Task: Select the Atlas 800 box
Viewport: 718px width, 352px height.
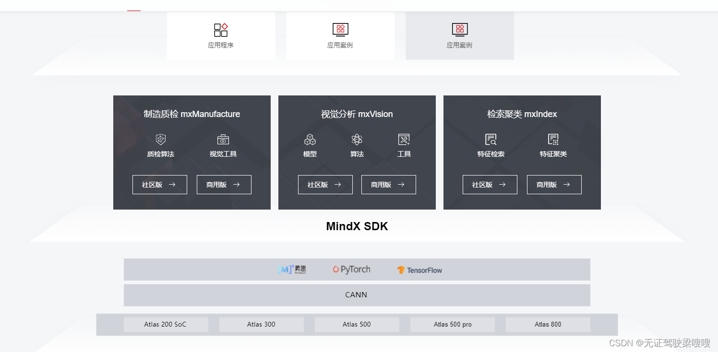Action: (x=548, y=325)
